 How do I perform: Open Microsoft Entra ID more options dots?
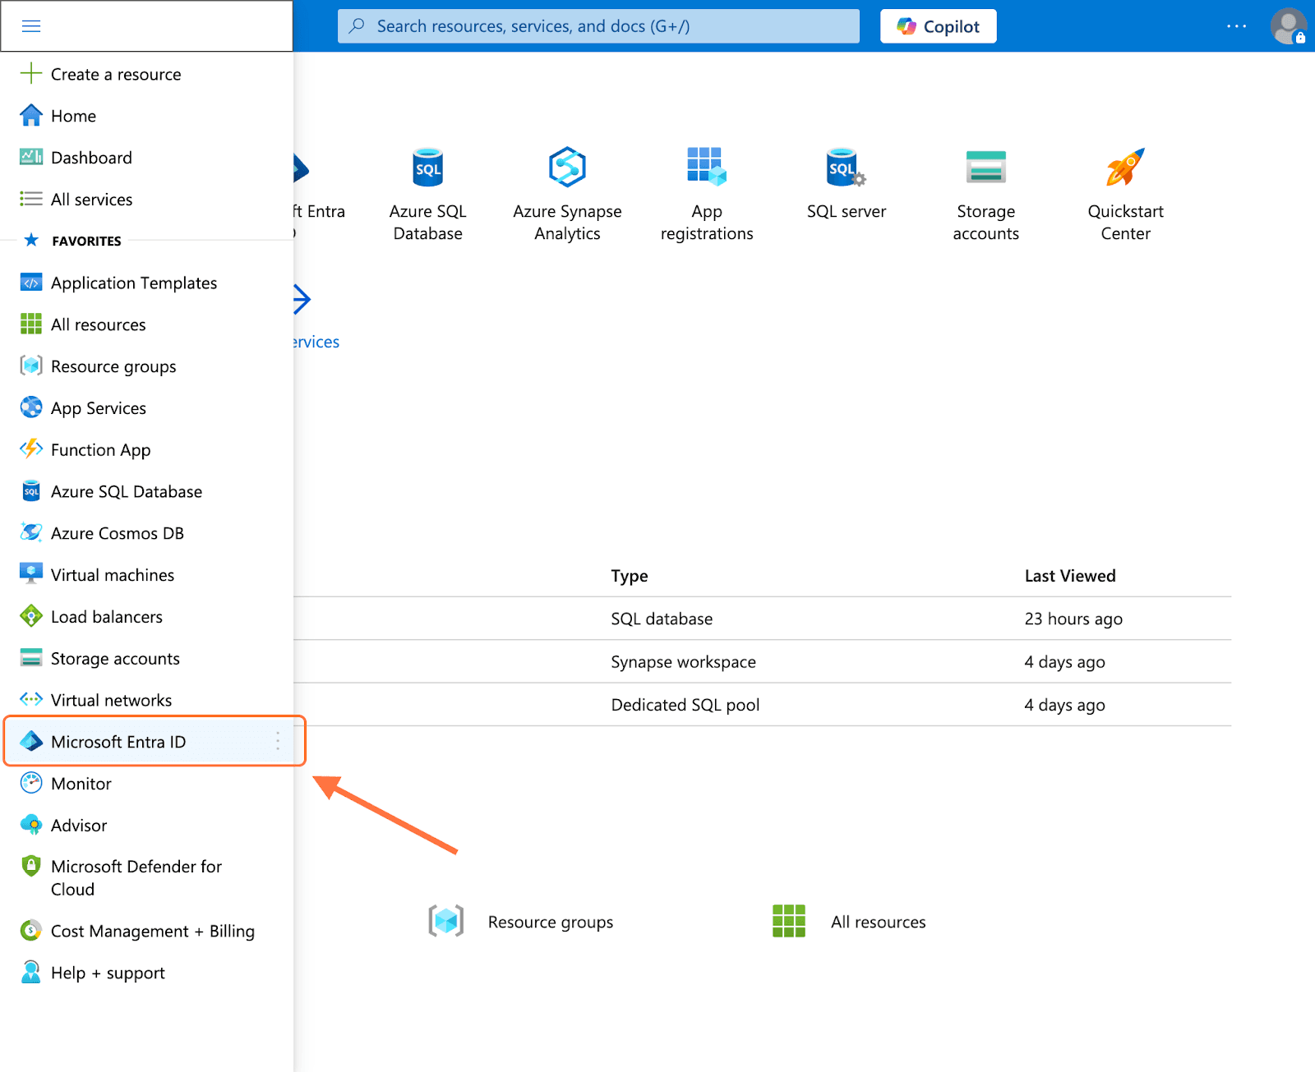tap(278, 741)
